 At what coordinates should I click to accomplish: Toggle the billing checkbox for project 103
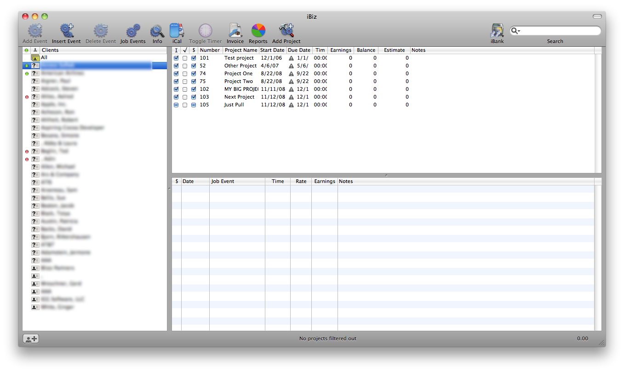click(194, 97)
